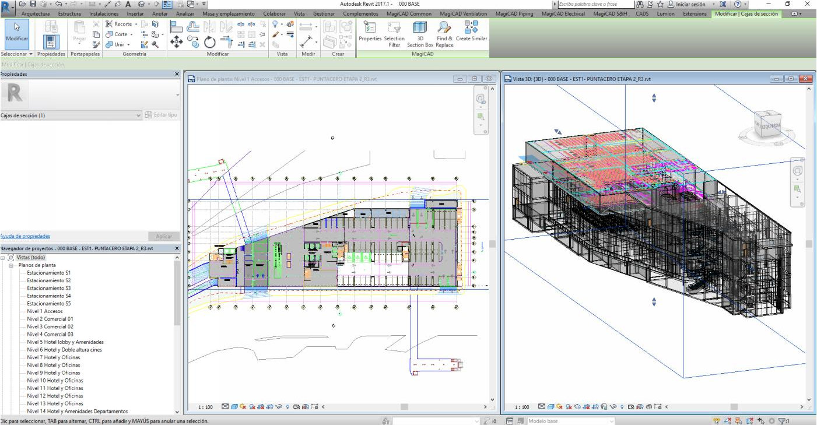Screen dimensions: 817x425
Task: Click the steering wheel in 3D view navigation bar
Action: click(797, 171)
